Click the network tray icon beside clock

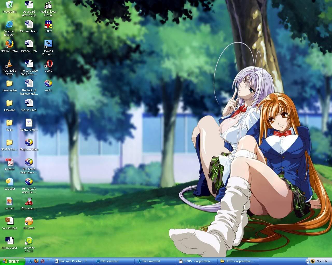pyautogui.click(x=313, y=261)
